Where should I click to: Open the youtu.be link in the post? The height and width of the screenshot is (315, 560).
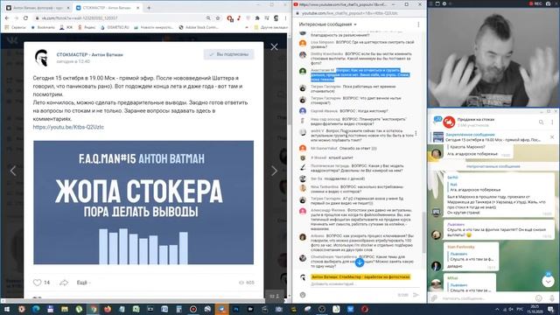pyautogui.click(x=68, y=127)
